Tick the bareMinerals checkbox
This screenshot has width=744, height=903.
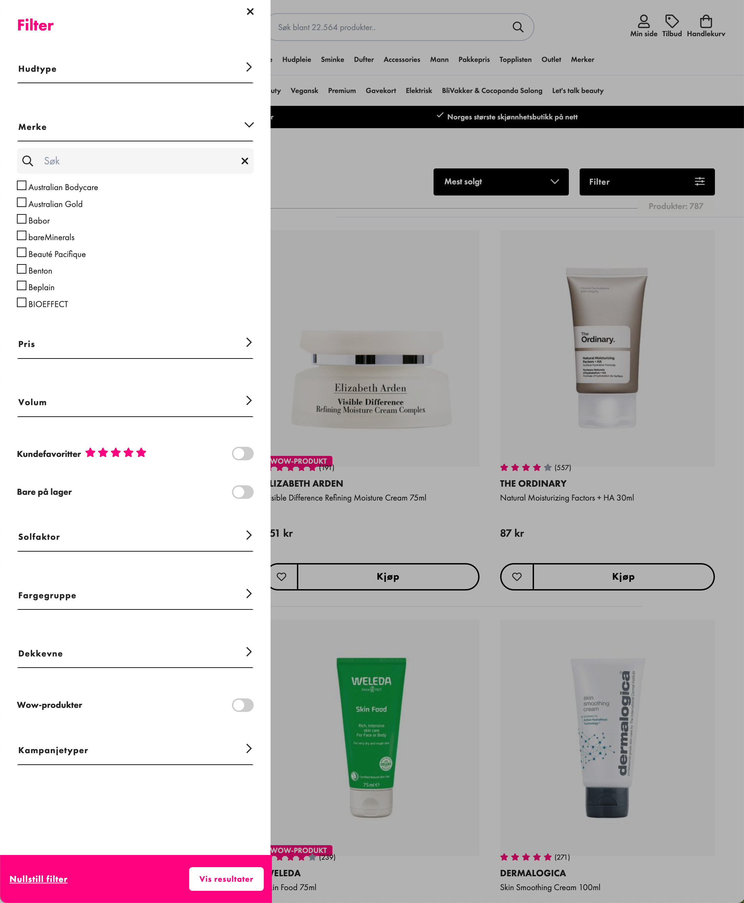21,236
